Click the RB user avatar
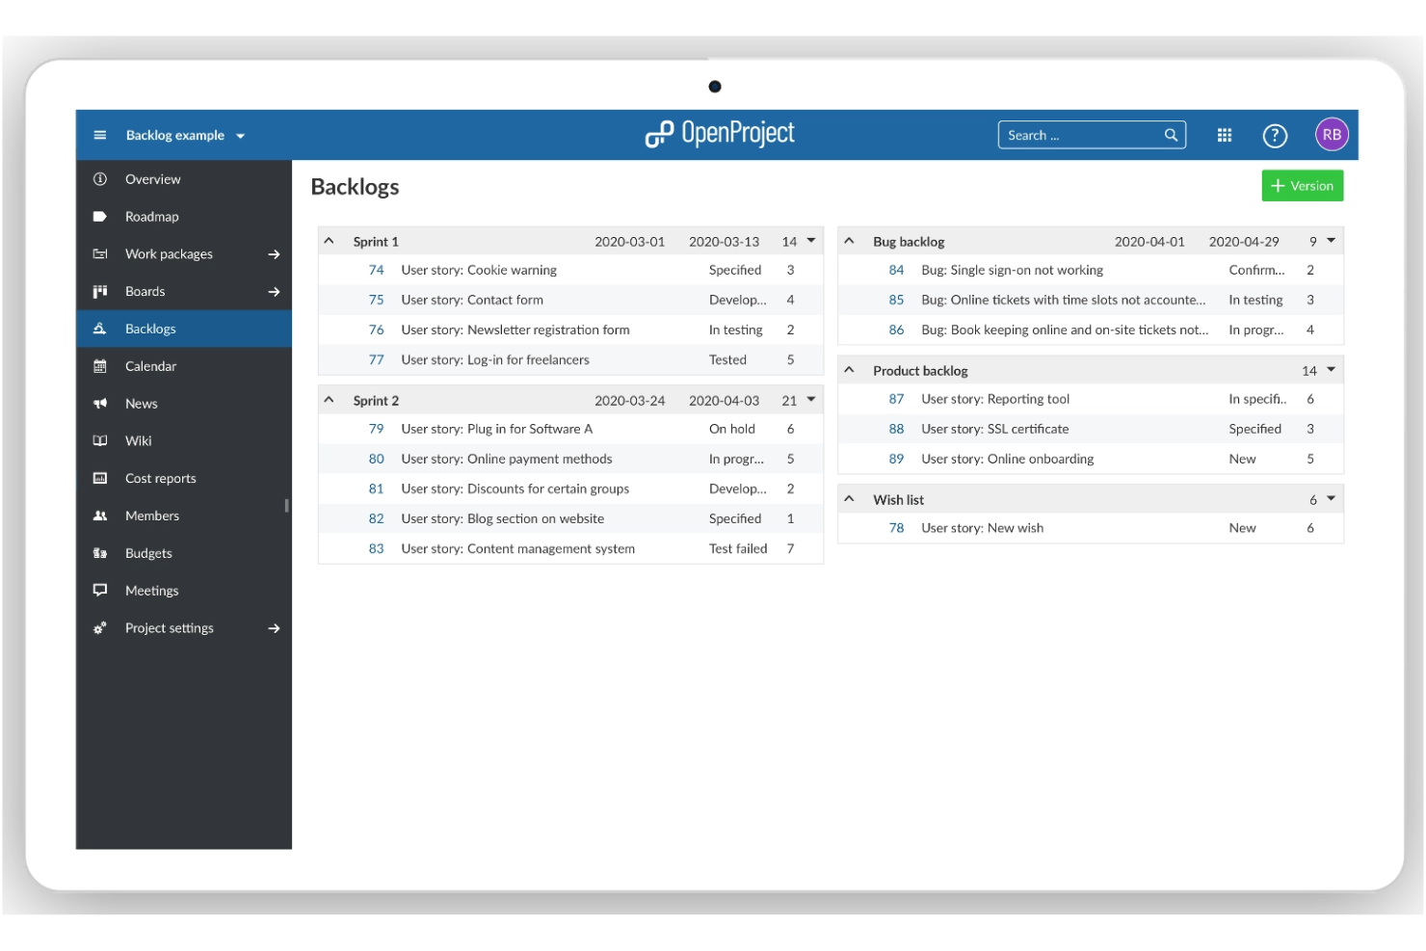The image size is (1426, 951). click(1332, 135)
